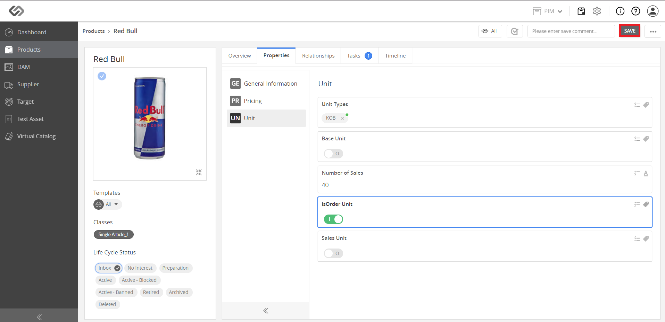665x322 pixels.
Task: Open the PIM module dropdown
Action: (548, 11)
